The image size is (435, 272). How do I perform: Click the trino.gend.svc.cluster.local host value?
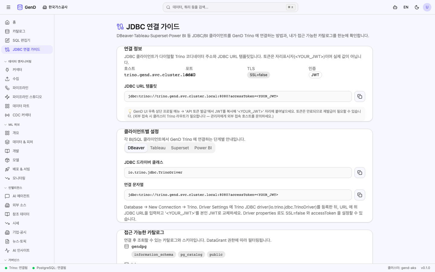tap(160, 75)
